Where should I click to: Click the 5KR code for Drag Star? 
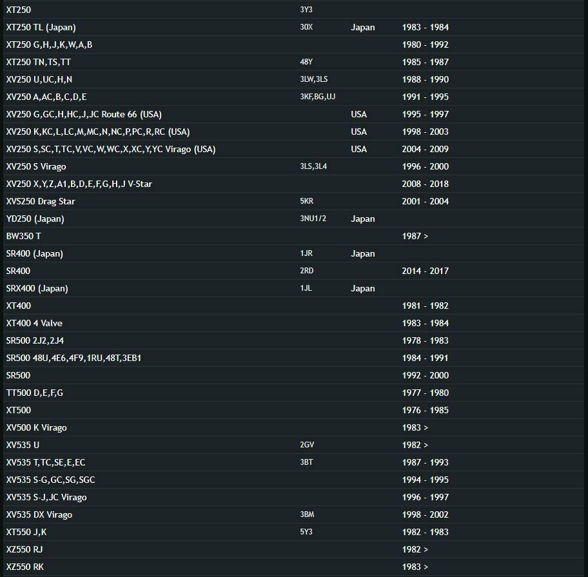[307, 202]
